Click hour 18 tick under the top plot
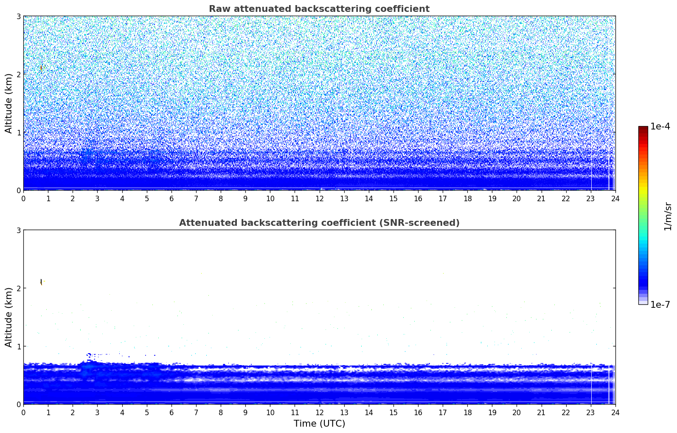This screenshot has width=677, height=433. (467, 198)
